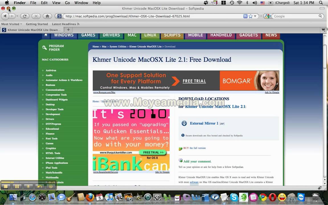Screen dimensions: 328x205
Task: Open Safari from the Dock
Action: pyautogui.click(x=32, y=197)
